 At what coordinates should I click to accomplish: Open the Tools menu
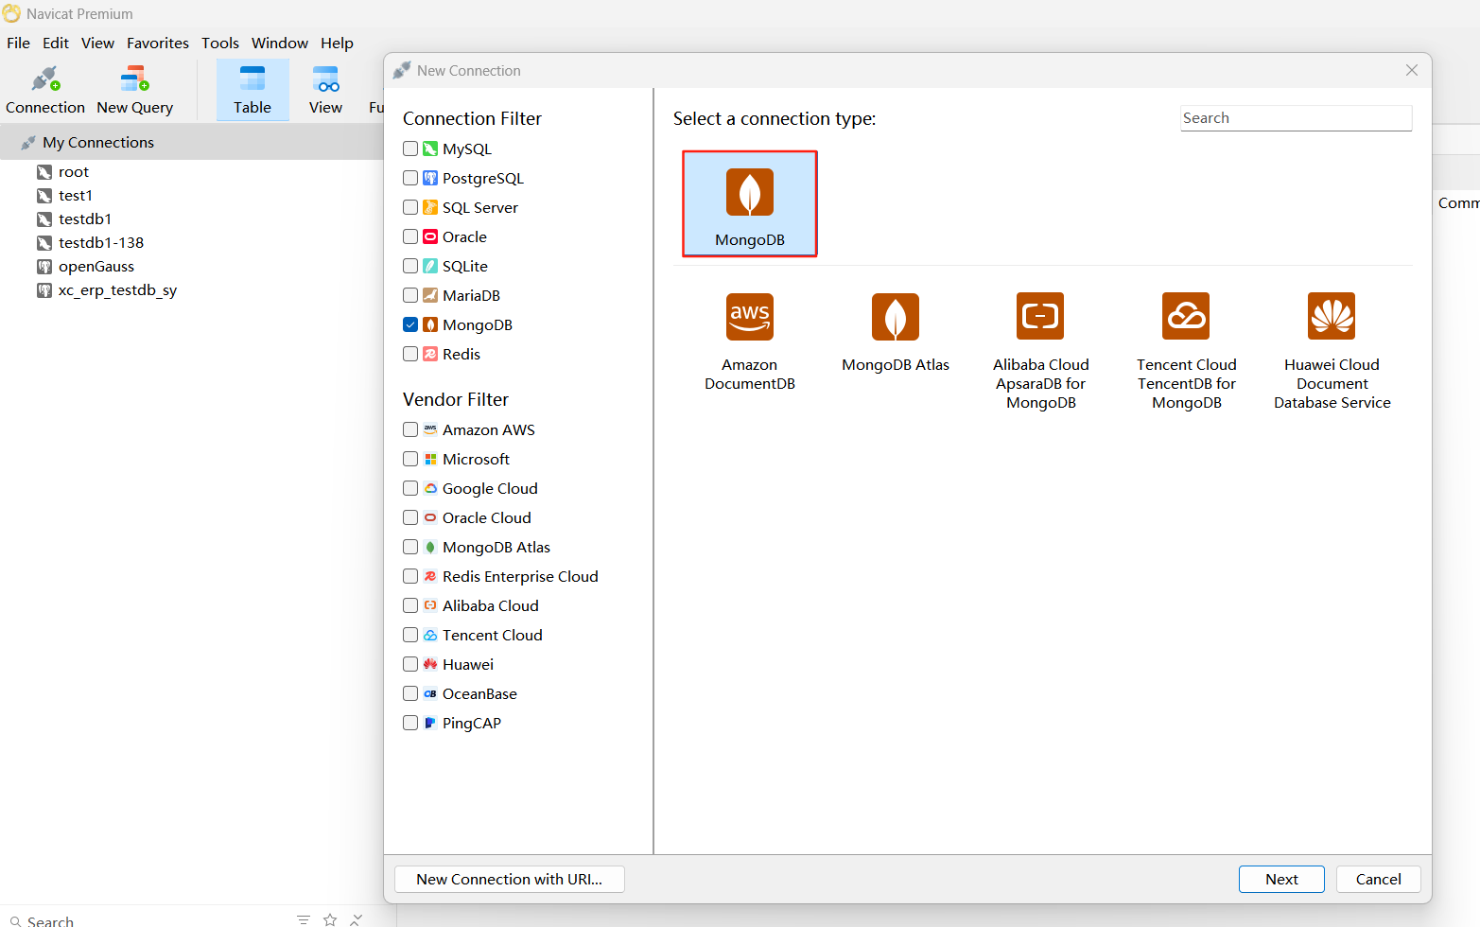220,44
